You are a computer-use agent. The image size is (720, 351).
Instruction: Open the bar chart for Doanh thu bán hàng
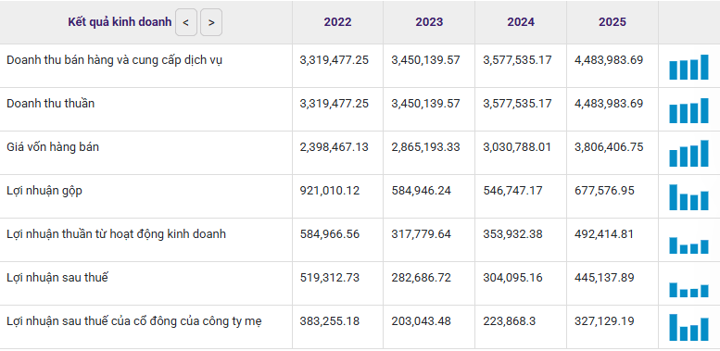click(688, 67)
